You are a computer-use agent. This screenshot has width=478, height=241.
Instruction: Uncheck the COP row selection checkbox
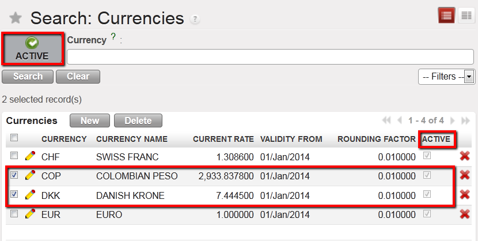pyautogui.click(x=14, y=175)
